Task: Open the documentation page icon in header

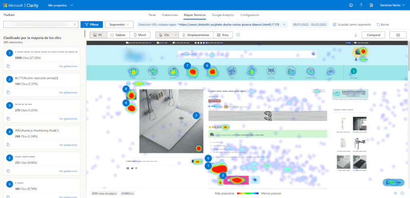Action: (x=371, y=5)
